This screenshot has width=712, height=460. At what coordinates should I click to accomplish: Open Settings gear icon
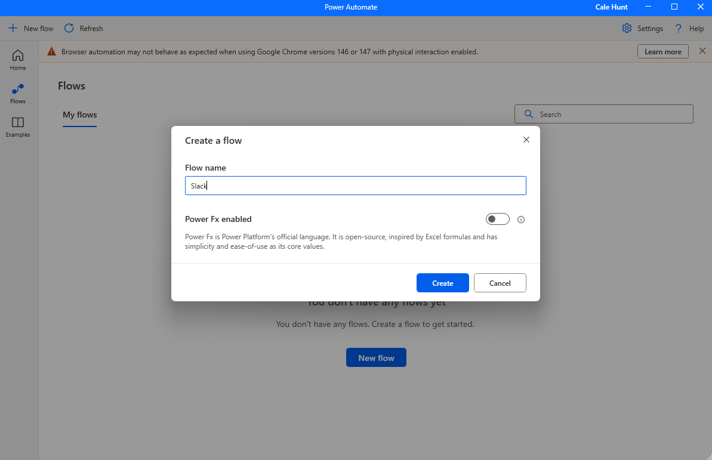[627, 28]
